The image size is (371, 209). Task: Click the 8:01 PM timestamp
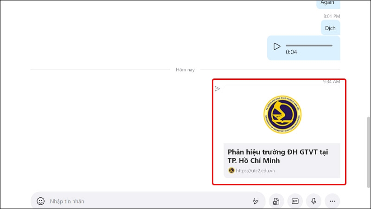332,16
